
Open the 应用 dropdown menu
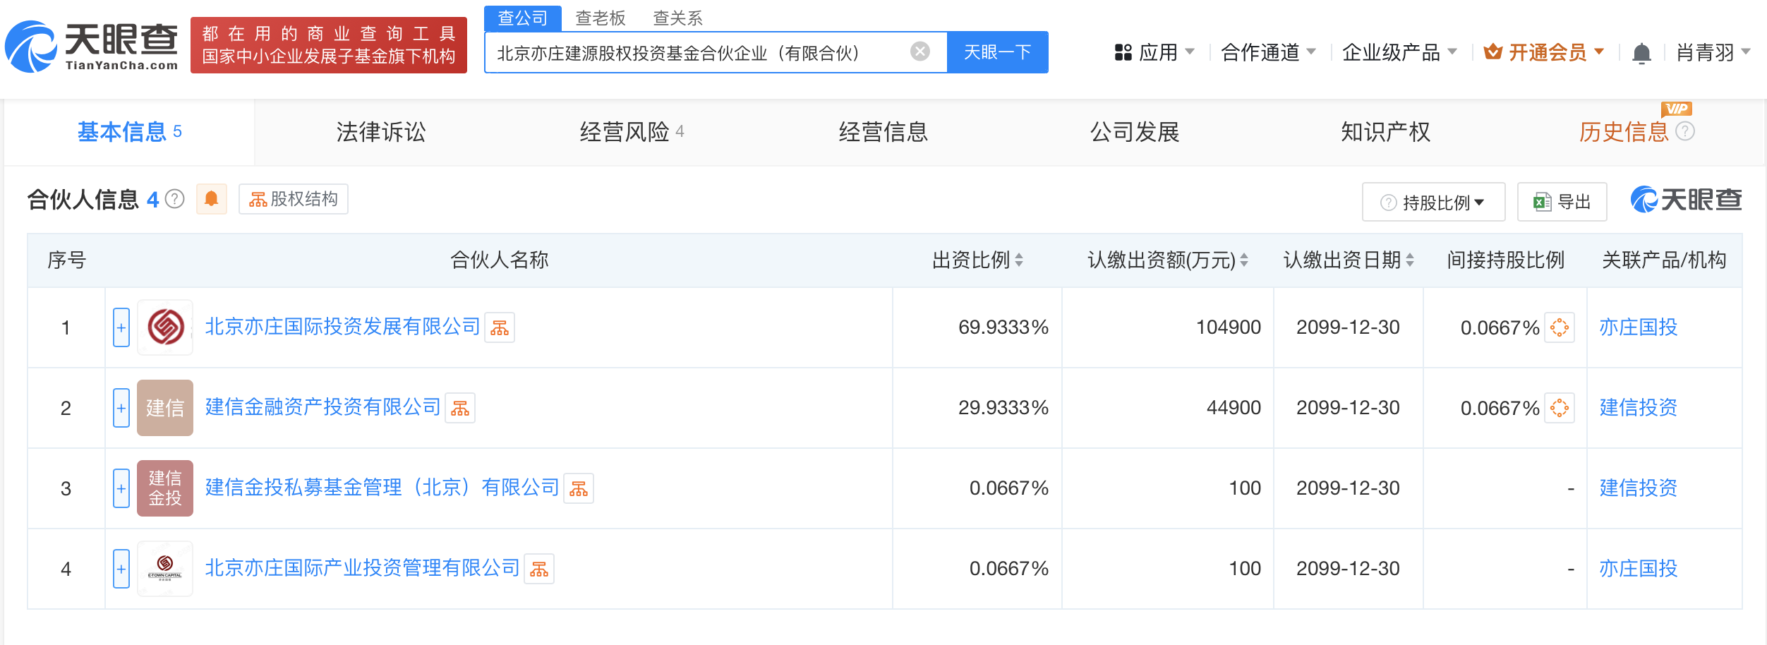tap(1154, 52)
